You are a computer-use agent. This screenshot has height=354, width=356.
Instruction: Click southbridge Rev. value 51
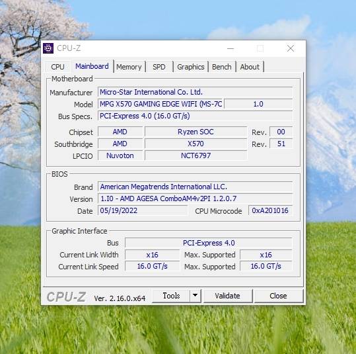(x=281, y=144)
